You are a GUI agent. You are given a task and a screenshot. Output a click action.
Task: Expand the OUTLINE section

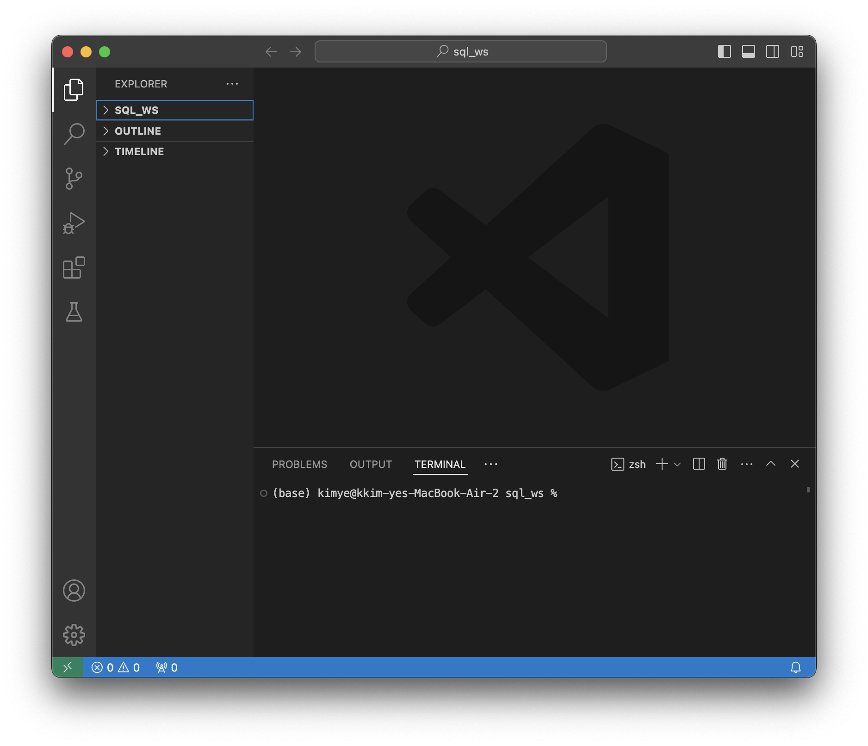pyautogui.click(x=175, y=131)
